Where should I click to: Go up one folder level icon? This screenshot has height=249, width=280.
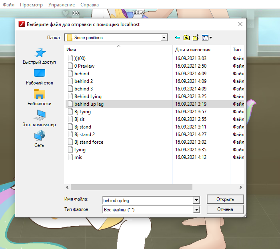pos(187,38)
